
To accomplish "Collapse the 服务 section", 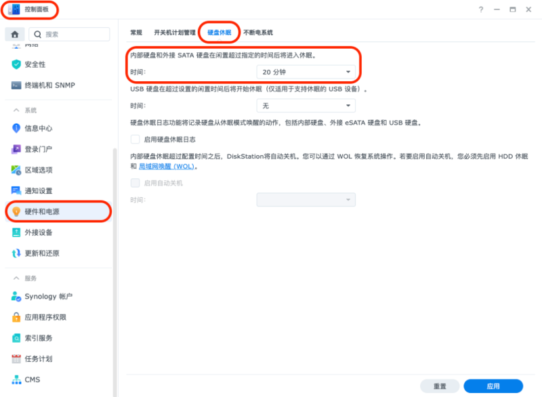I will 16,278.
